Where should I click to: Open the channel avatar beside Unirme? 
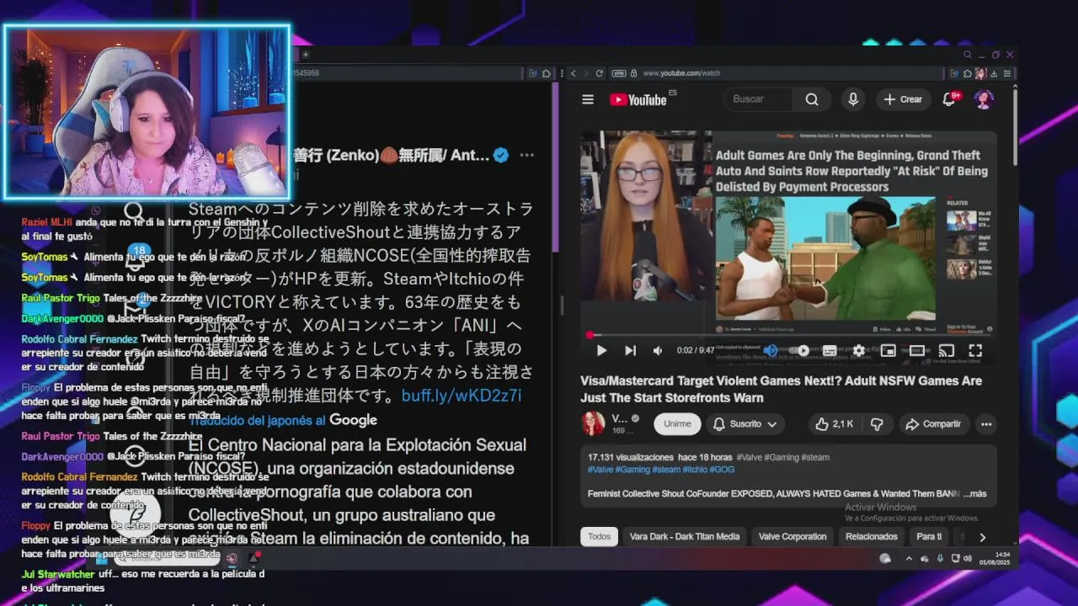tap(593, 423)
